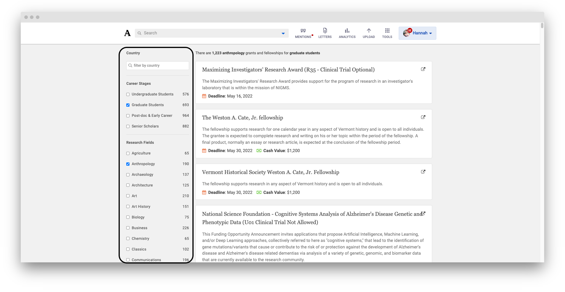Open the Hannah account dropdown menu
The width and height of the screenshot is (565, 292).
pyautogui.click(x=417, y=33)
